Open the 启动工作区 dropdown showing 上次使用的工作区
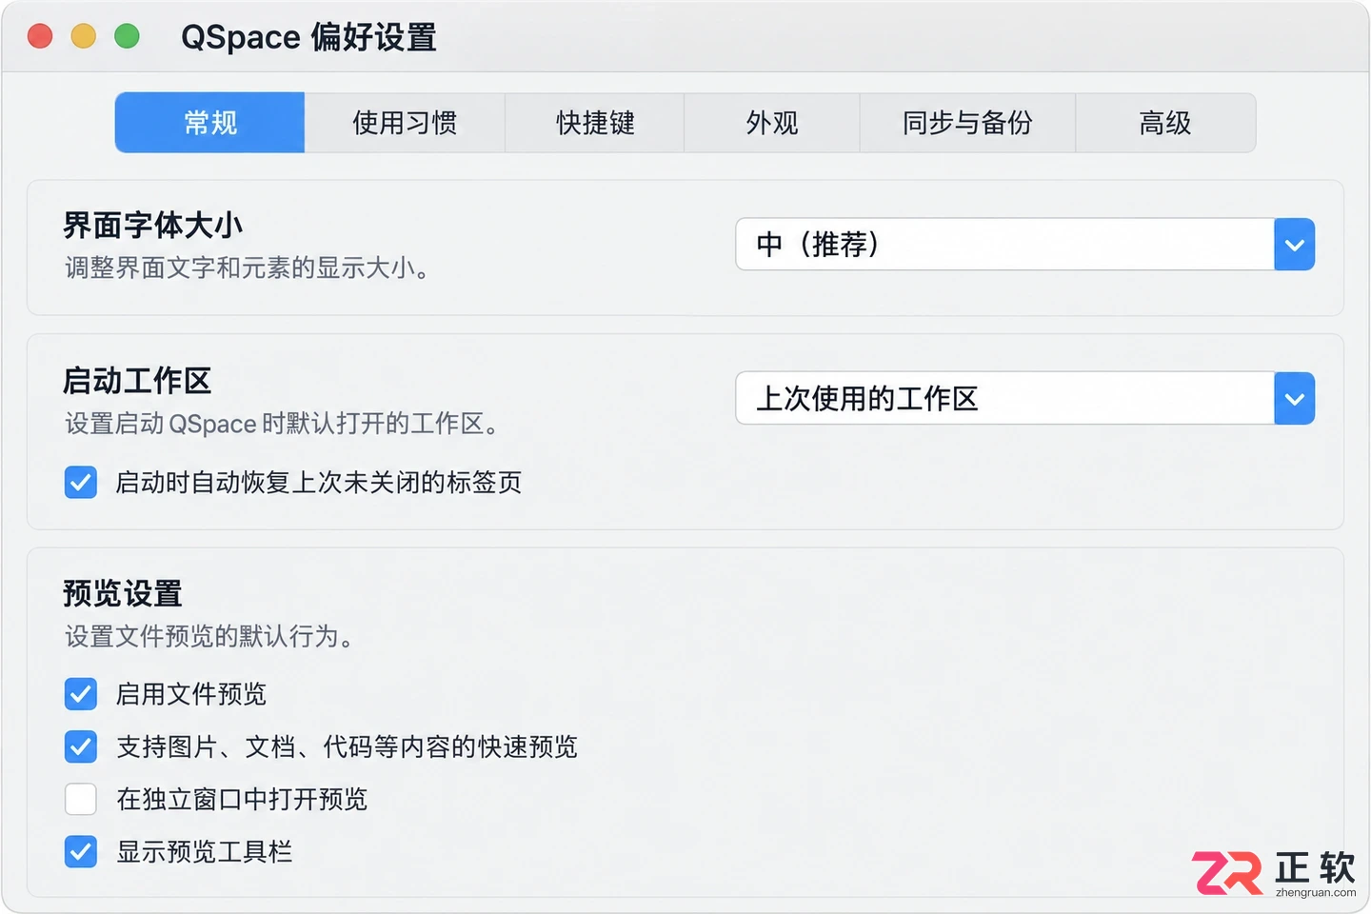 tap(1025, 398)
